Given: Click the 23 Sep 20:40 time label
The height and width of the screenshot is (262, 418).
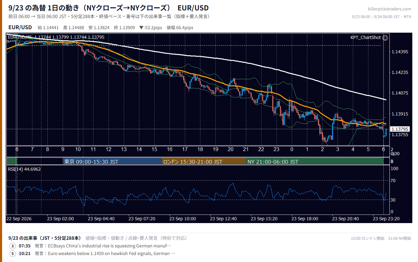Looking at the screenshot, I should (x=346, y=219).
